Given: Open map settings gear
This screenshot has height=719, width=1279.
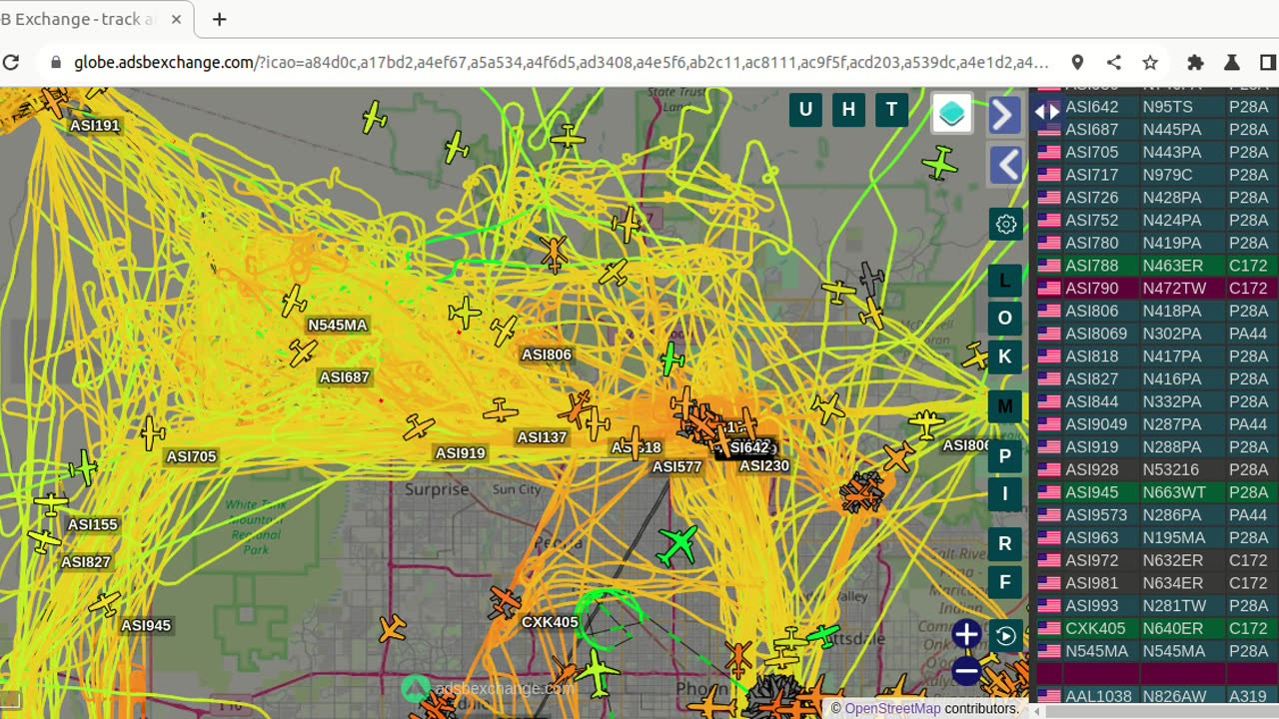Looking at the screenshot, I should (1006, 224).
